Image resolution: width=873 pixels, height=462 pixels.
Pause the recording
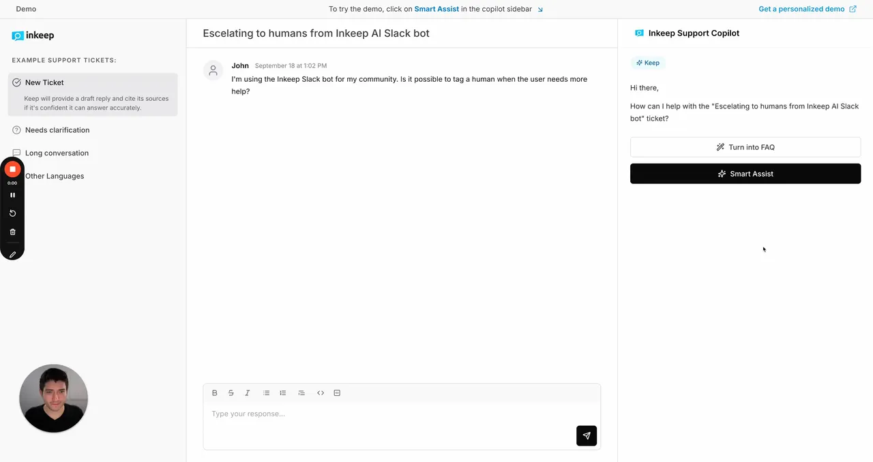(12, 195)
